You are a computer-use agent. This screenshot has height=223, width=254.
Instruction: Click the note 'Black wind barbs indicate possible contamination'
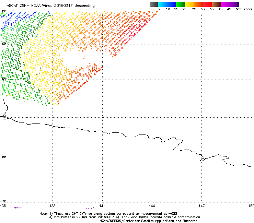(160, 217)
